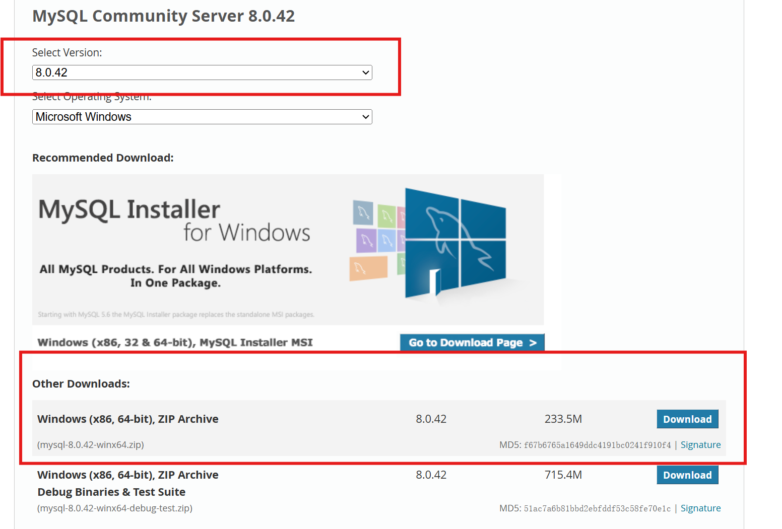Click the 715.4M file size

click(x=563, y=475)
